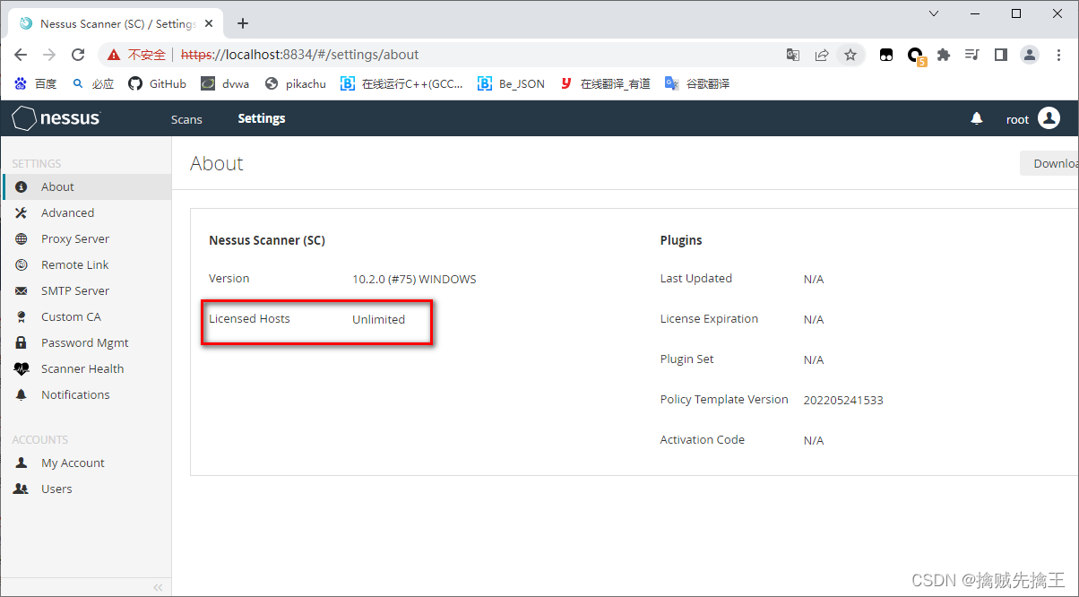Open the 在线运行C++ bookmark
Screen dimensions: 1079x597
point(402,83)
